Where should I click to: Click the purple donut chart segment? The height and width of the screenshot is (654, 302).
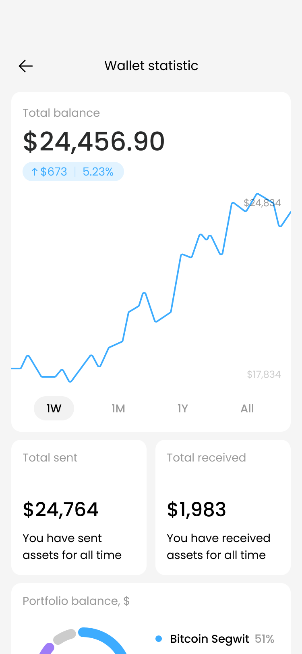(48, 648)
